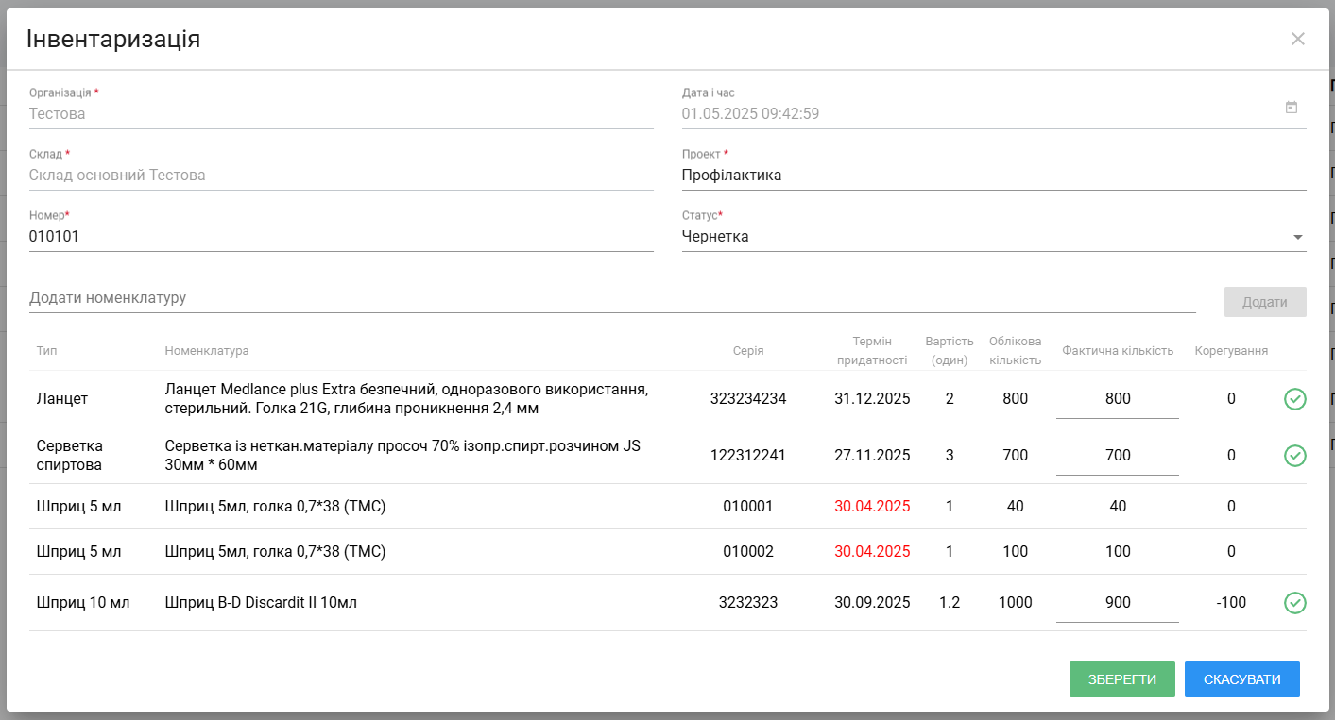Open the Чернетка status selection
The width and height of the screenshot is (1335, 720).
point(994,237)
